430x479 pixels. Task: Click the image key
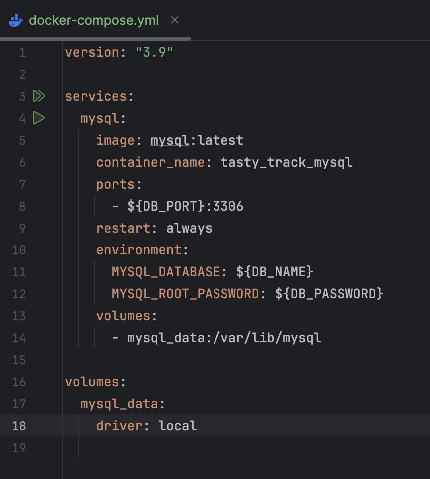[115, 141]
